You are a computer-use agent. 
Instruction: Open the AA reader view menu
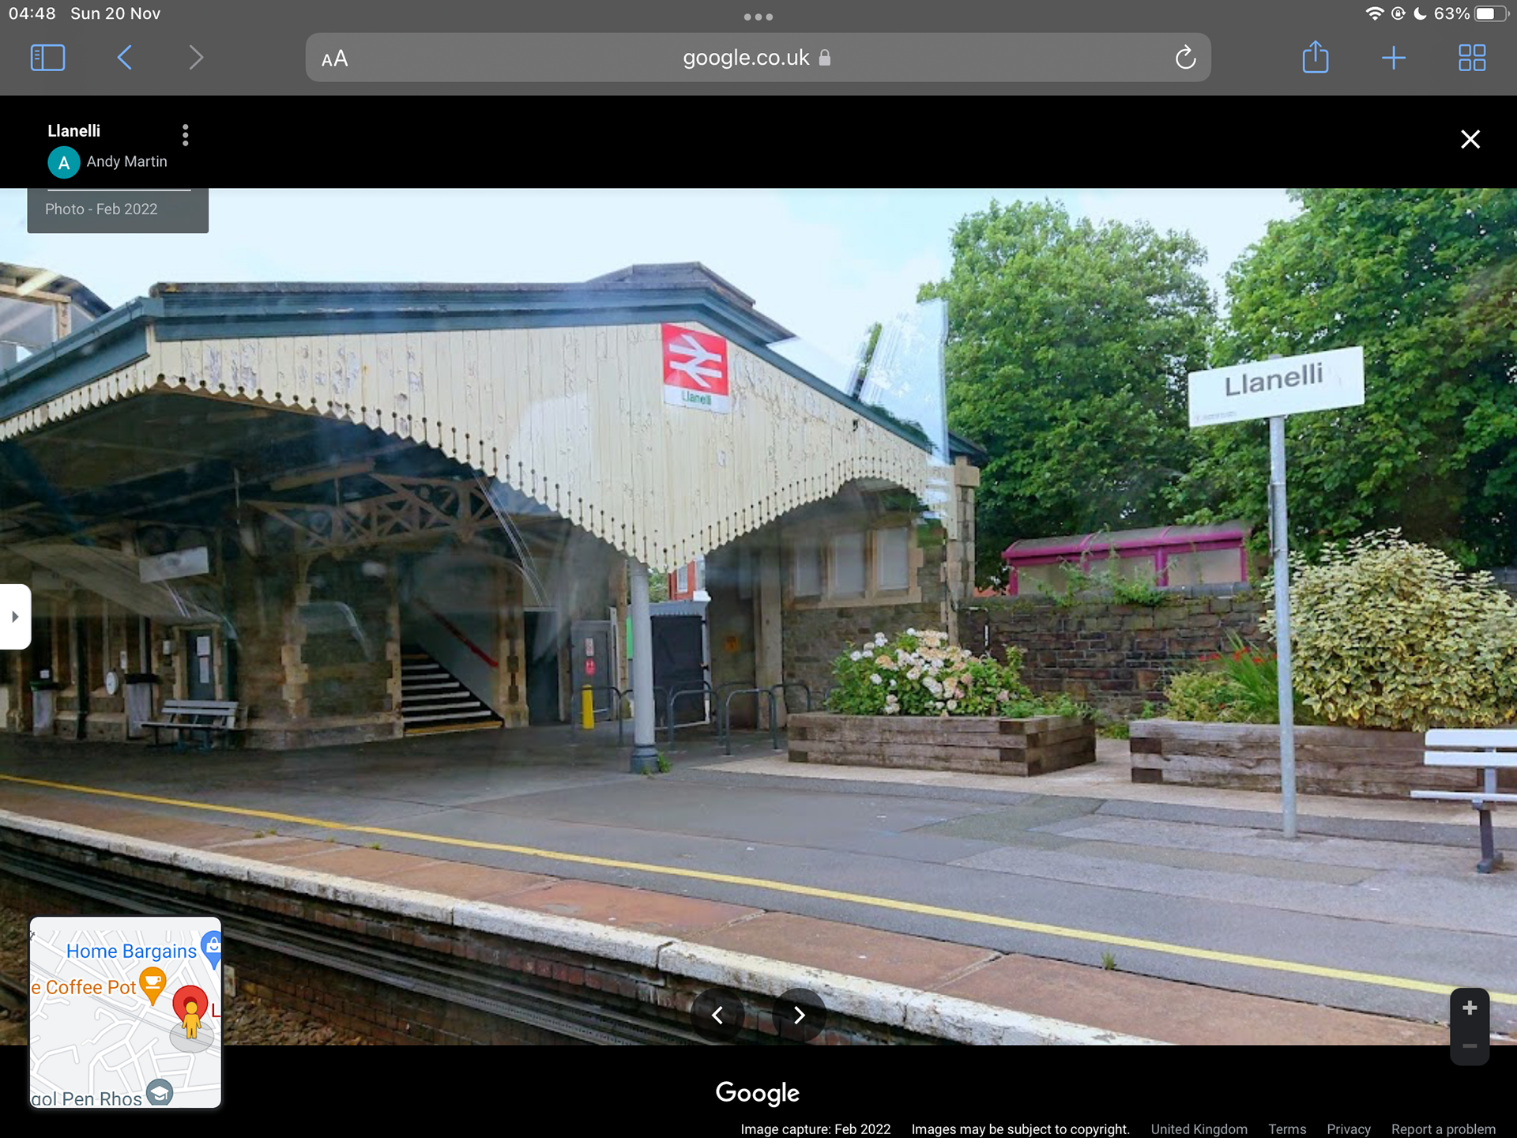click(334, 58)
